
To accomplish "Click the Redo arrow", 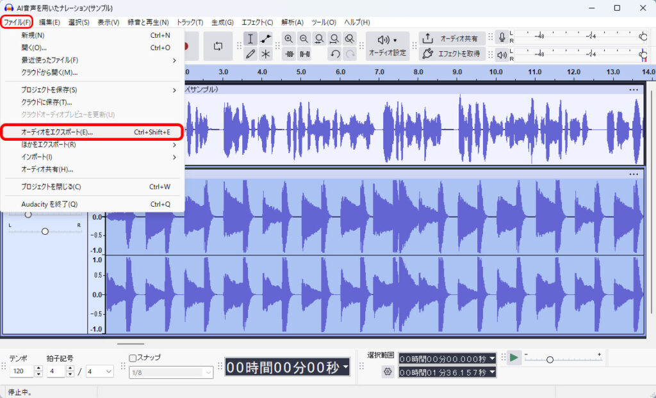I will coord(350,54).
